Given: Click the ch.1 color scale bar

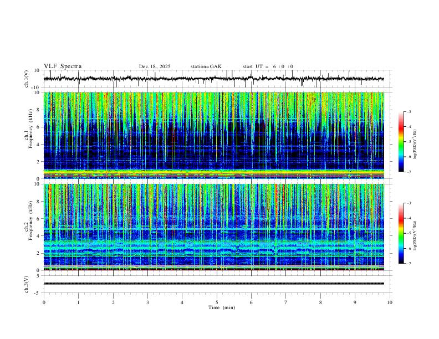Looking at the screenshot, I should [401, 142].
